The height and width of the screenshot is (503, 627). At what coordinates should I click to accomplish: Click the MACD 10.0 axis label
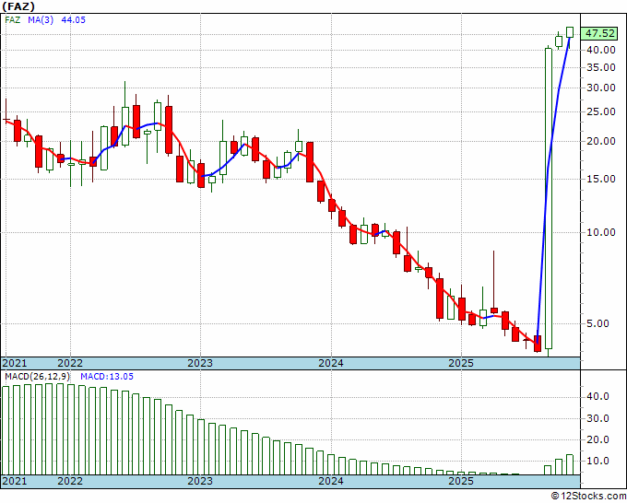(x=597, y=461)
